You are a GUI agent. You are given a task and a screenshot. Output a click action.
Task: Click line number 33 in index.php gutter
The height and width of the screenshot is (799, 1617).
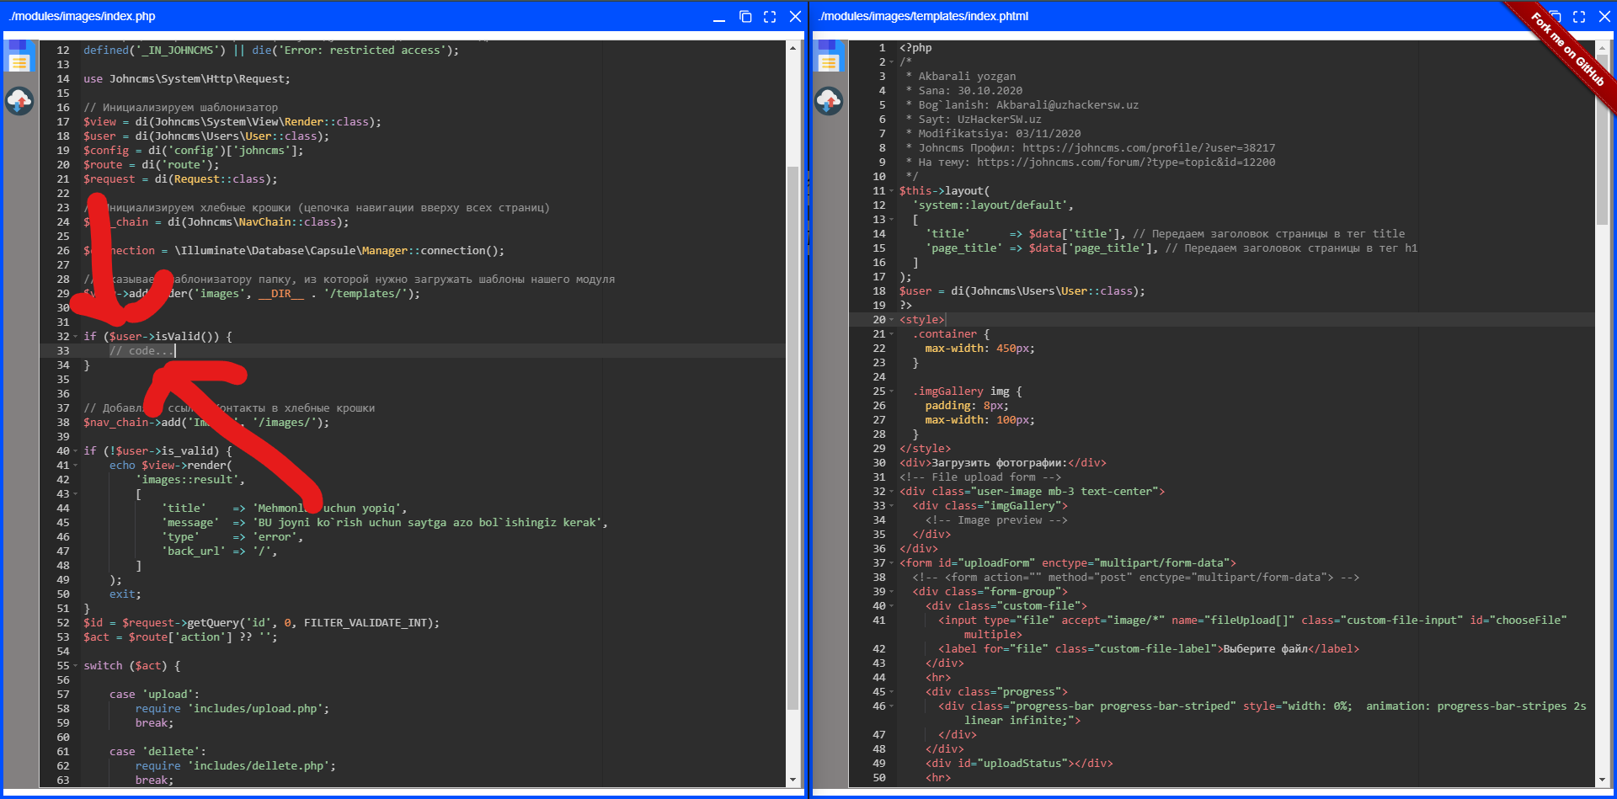(x=63, y=351)
